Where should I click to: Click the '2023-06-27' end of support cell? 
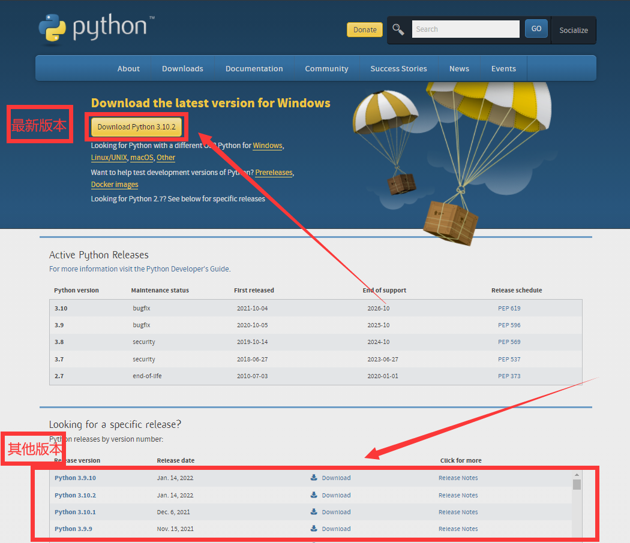tap(383, 359)
